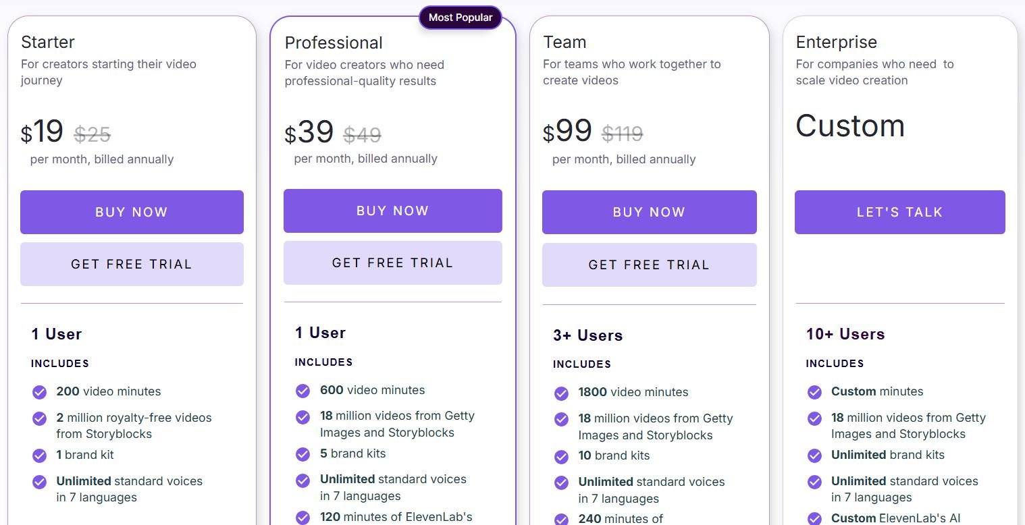
Task: Select the Enterprise plan heading
Action: click(x=837, y=42)
